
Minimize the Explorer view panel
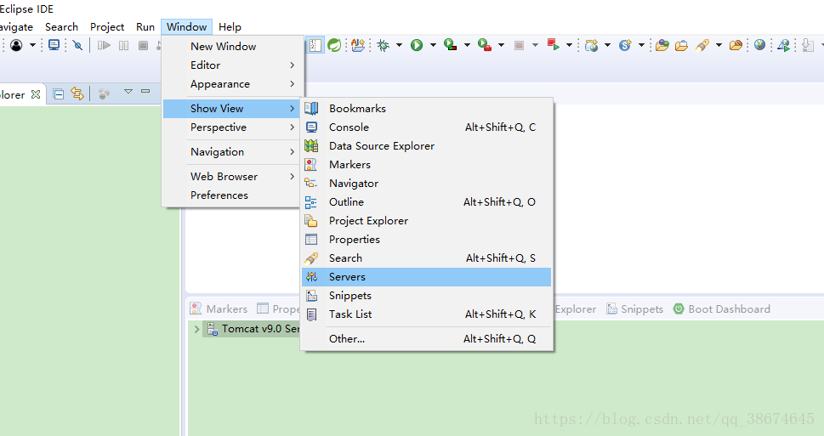(145, 92)
